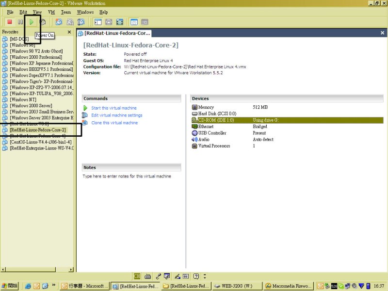Toggle the Favorites sidebar toolbar button

pyautogui.click(x=98, y=22)
